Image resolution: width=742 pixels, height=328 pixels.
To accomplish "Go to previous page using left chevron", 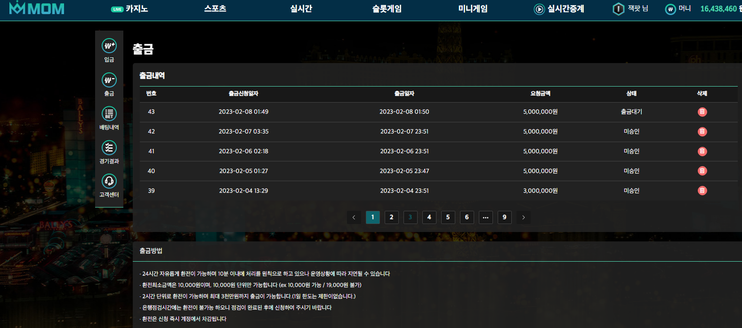I will tap(354, 217).
